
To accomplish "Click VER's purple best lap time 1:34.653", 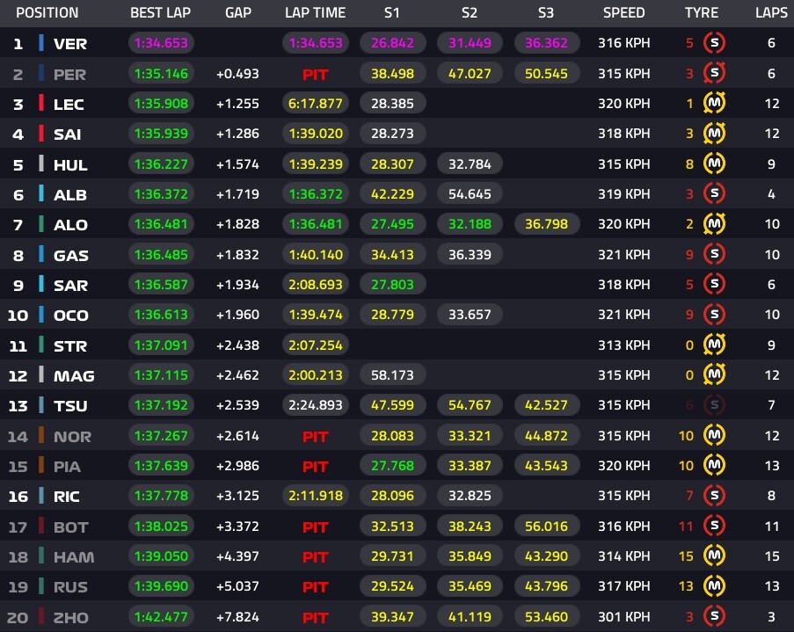I will (x=161, y=43).
